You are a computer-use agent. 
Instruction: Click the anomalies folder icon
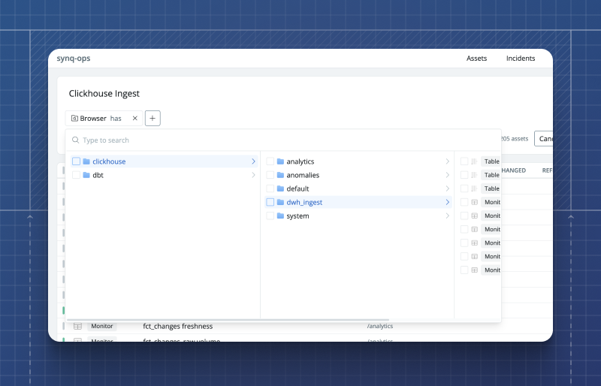pos(280,175)
